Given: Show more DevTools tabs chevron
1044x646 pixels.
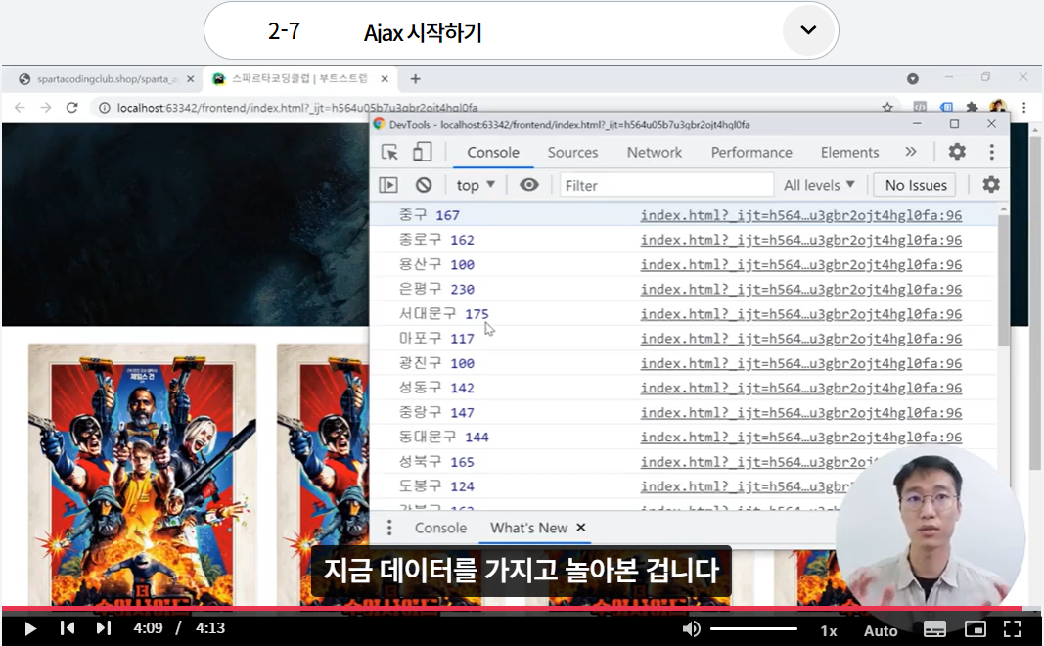Looking at the screenshot, I should click(910, 152).
